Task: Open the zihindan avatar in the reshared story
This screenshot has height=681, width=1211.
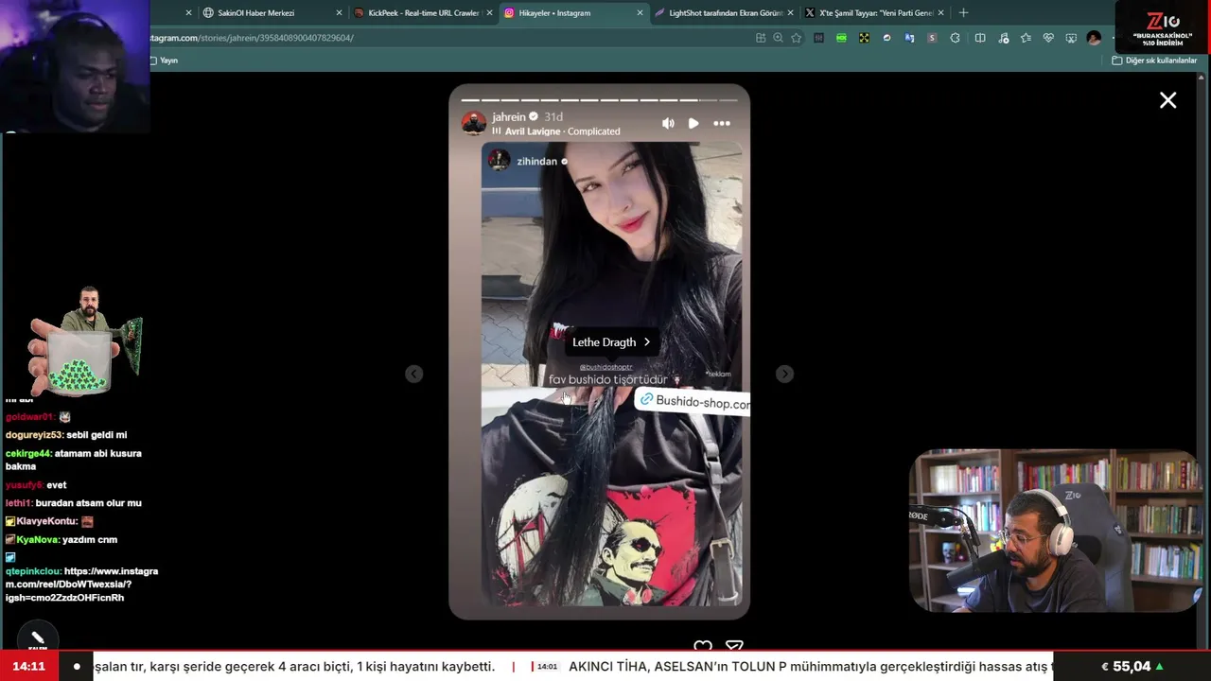Action: [x=499, y=161]
